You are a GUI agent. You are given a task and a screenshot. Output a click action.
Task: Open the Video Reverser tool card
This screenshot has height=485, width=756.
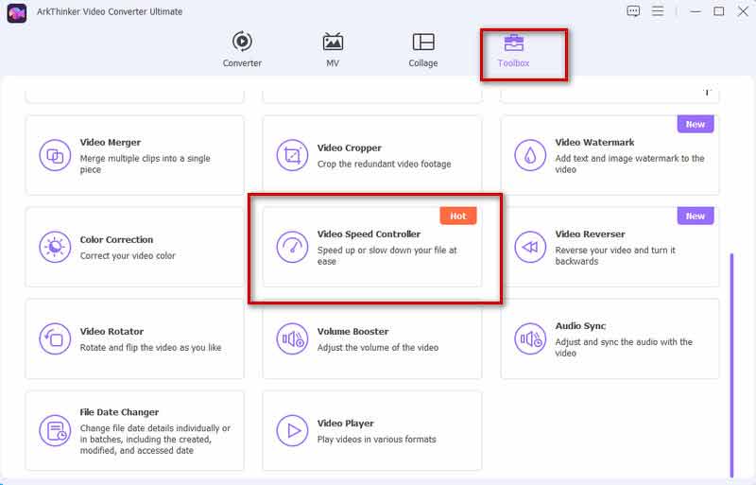pyautogui.click(x=610, y=248)
